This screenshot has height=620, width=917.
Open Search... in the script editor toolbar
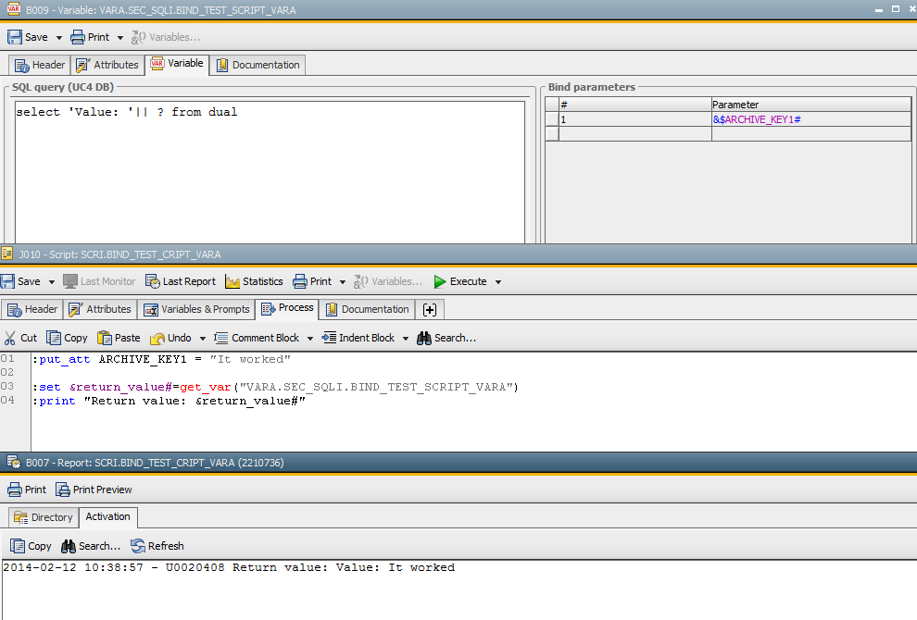446,338
